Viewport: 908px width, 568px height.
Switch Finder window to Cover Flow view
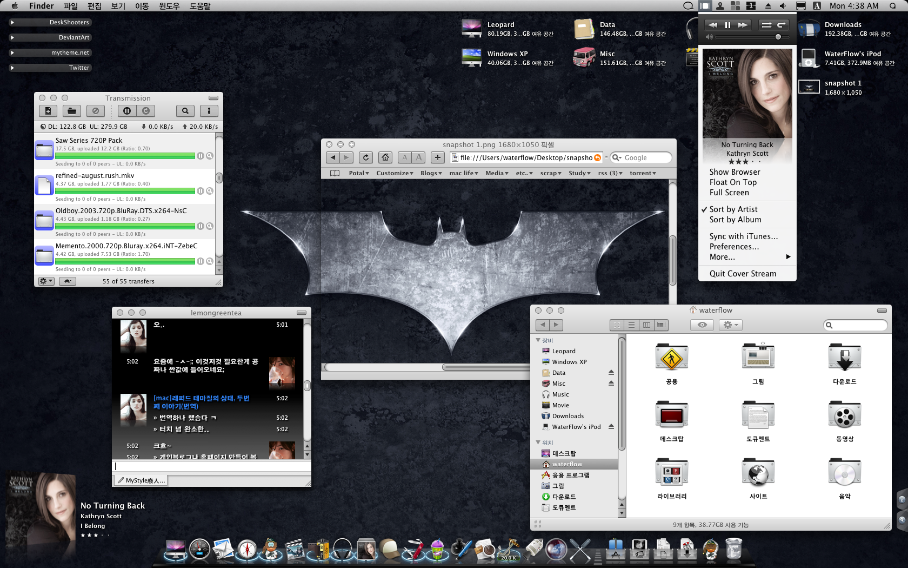(661, 325)
